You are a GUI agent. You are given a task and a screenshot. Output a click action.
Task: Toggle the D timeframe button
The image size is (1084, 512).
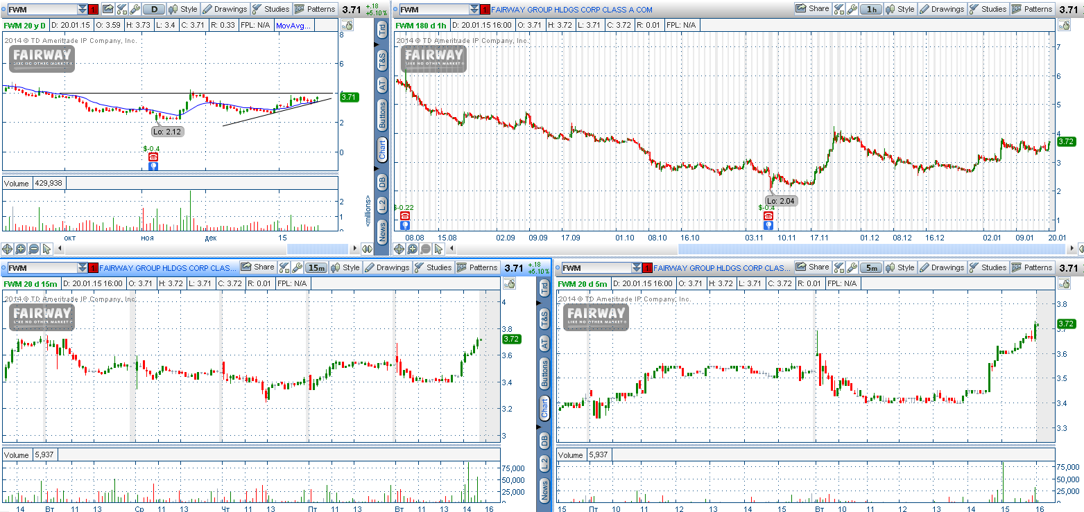154,10
